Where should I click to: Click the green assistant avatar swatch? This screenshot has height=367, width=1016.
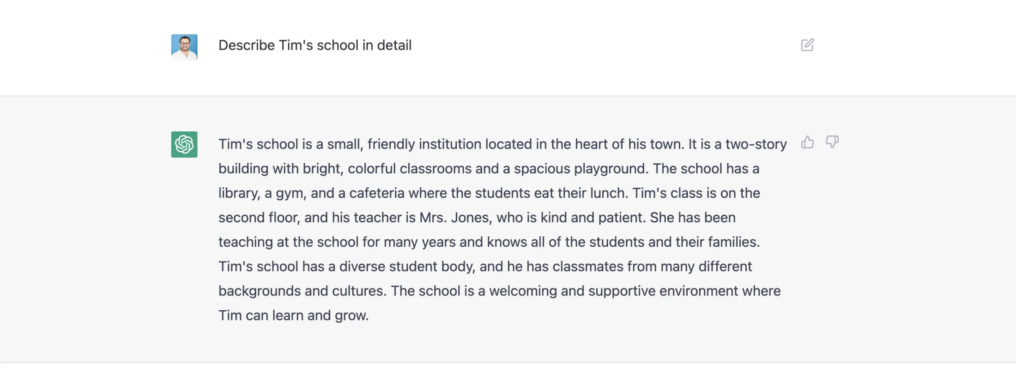click(184, 144)
